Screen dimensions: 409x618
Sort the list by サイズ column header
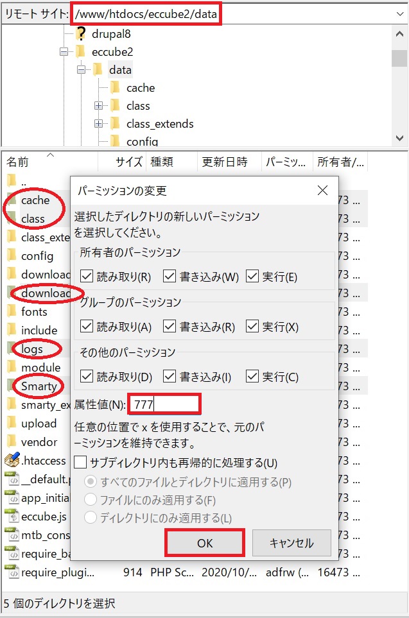click(122, 162)
